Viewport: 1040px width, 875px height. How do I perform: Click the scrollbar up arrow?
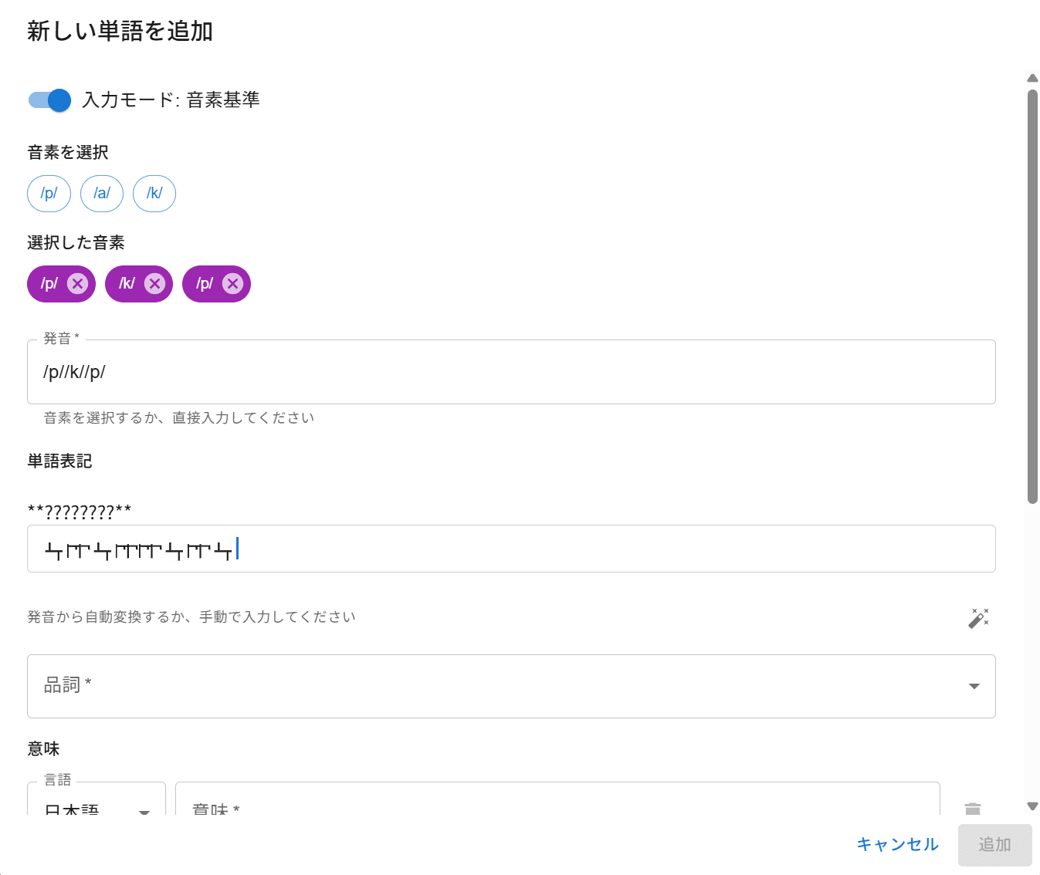pos(1032,78)
